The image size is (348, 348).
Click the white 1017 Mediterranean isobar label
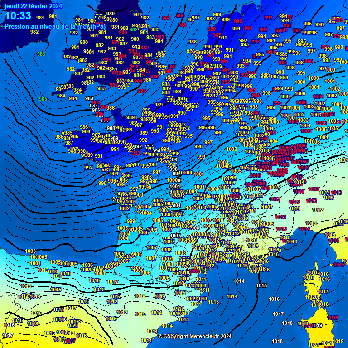[278, 314]
